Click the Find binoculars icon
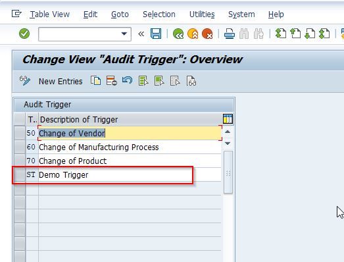344x262 pixels. pyautogui.click(x=244, y=34)
